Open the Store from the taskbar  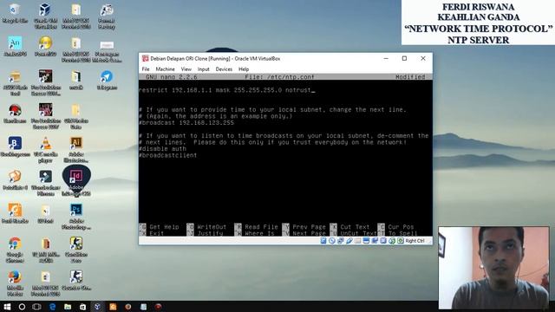pos(82,307)
